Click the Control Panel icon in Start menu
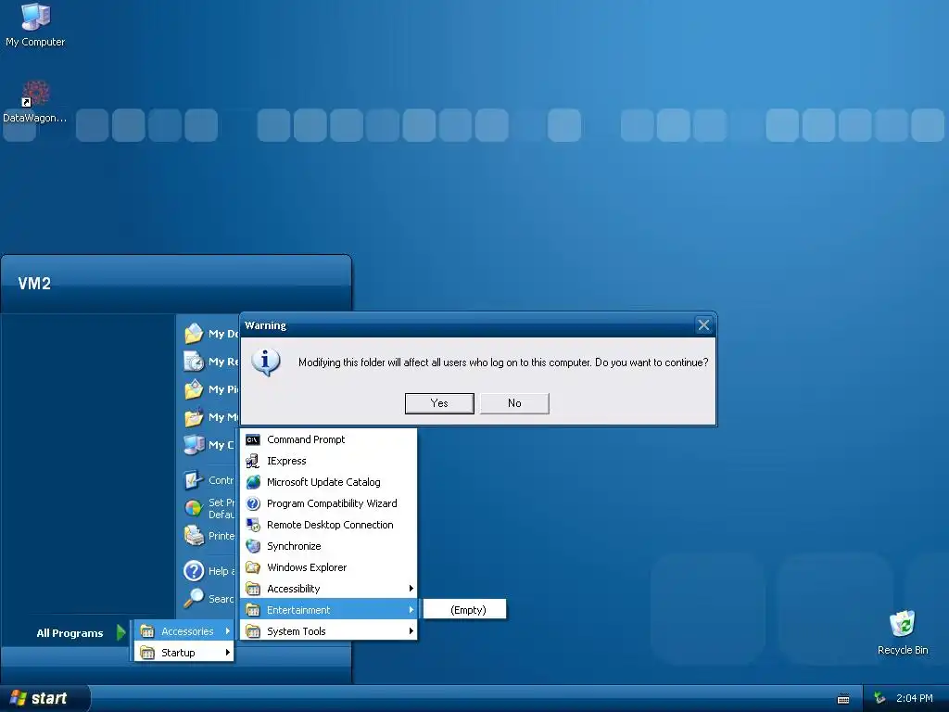Viewport: 949px width, 712px height. (x=194, y=480)
